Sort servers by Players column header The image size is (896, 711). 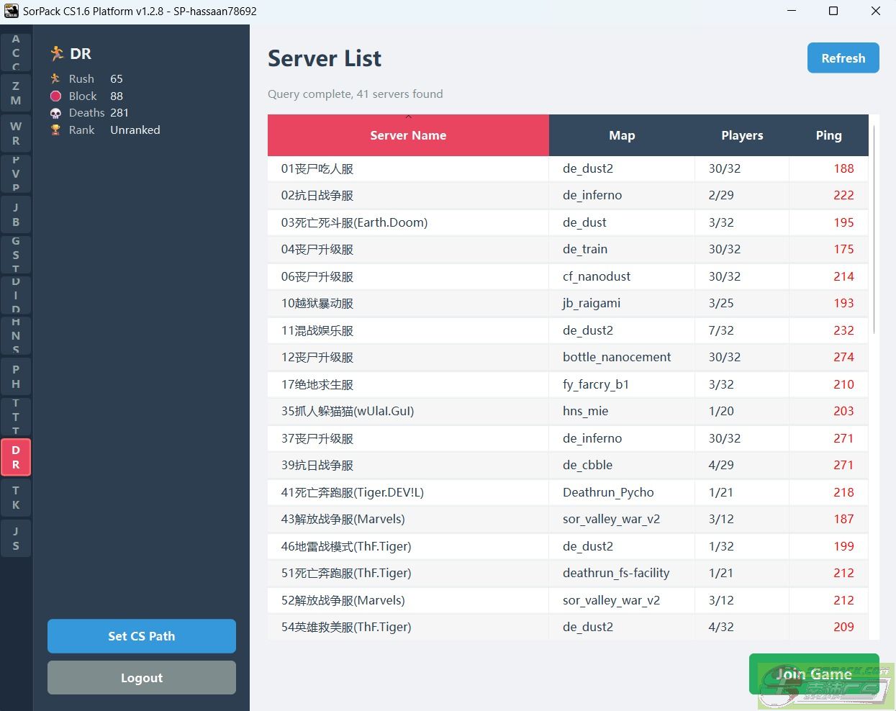click(742, 135)
